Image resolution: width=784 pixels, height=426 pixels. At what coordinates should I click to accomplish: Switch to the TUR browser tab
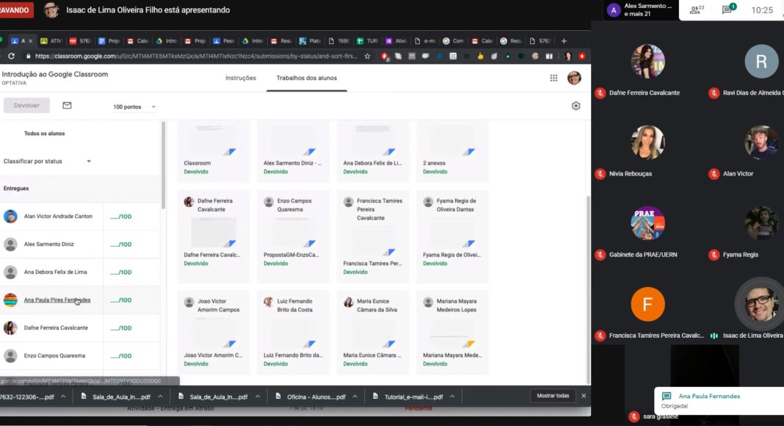click(368, 41)
